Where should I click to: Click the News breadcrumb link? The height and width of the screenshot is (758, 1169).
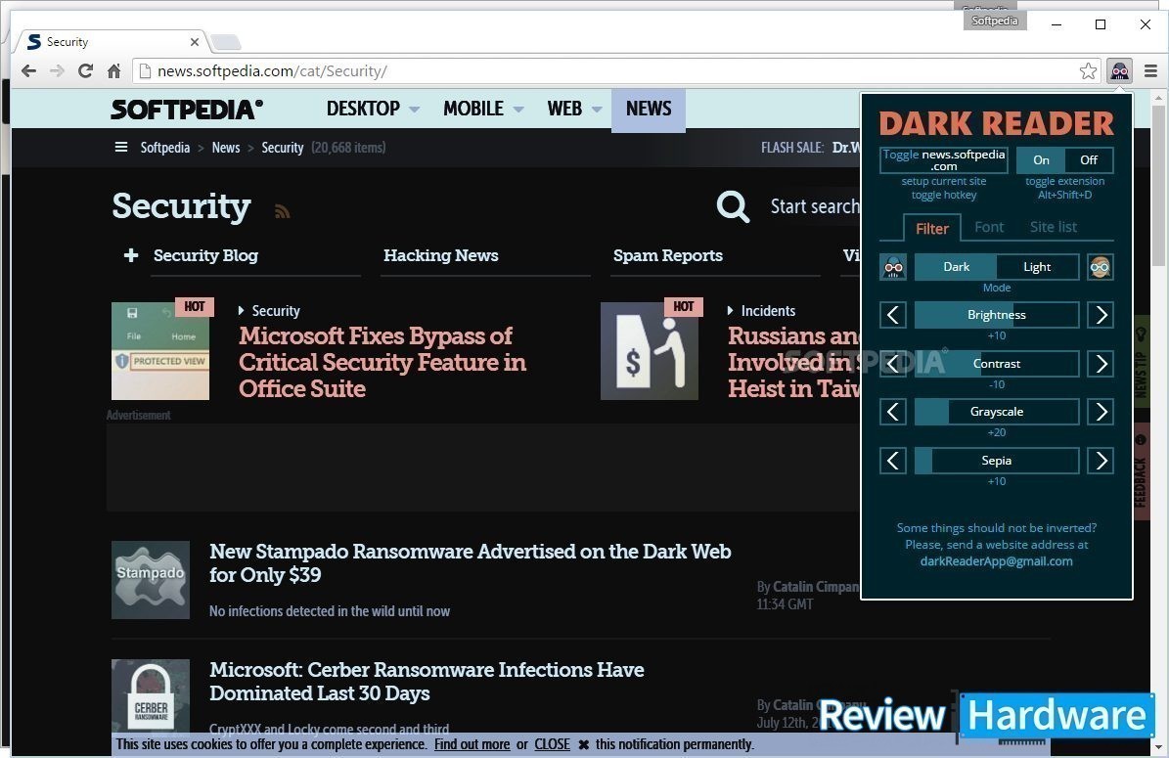226,148
